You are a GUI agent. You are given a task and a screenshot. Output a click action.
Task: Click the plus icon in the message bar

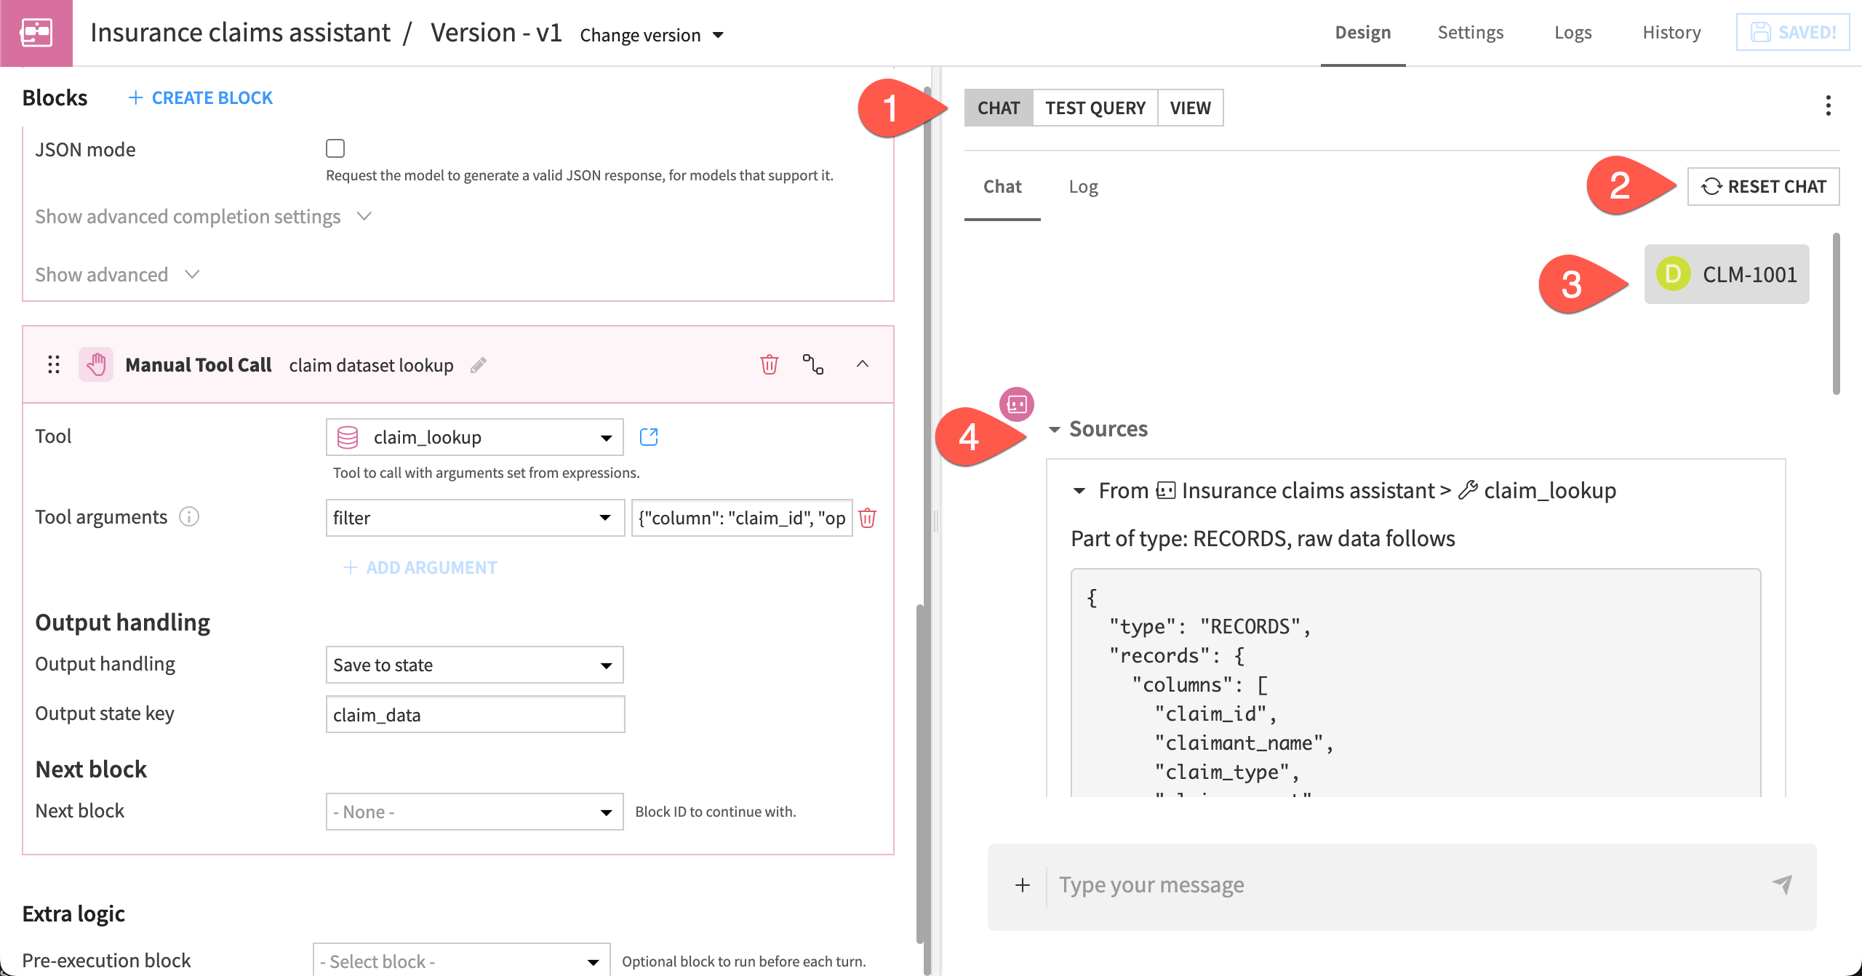click(x=1022, y=884)
